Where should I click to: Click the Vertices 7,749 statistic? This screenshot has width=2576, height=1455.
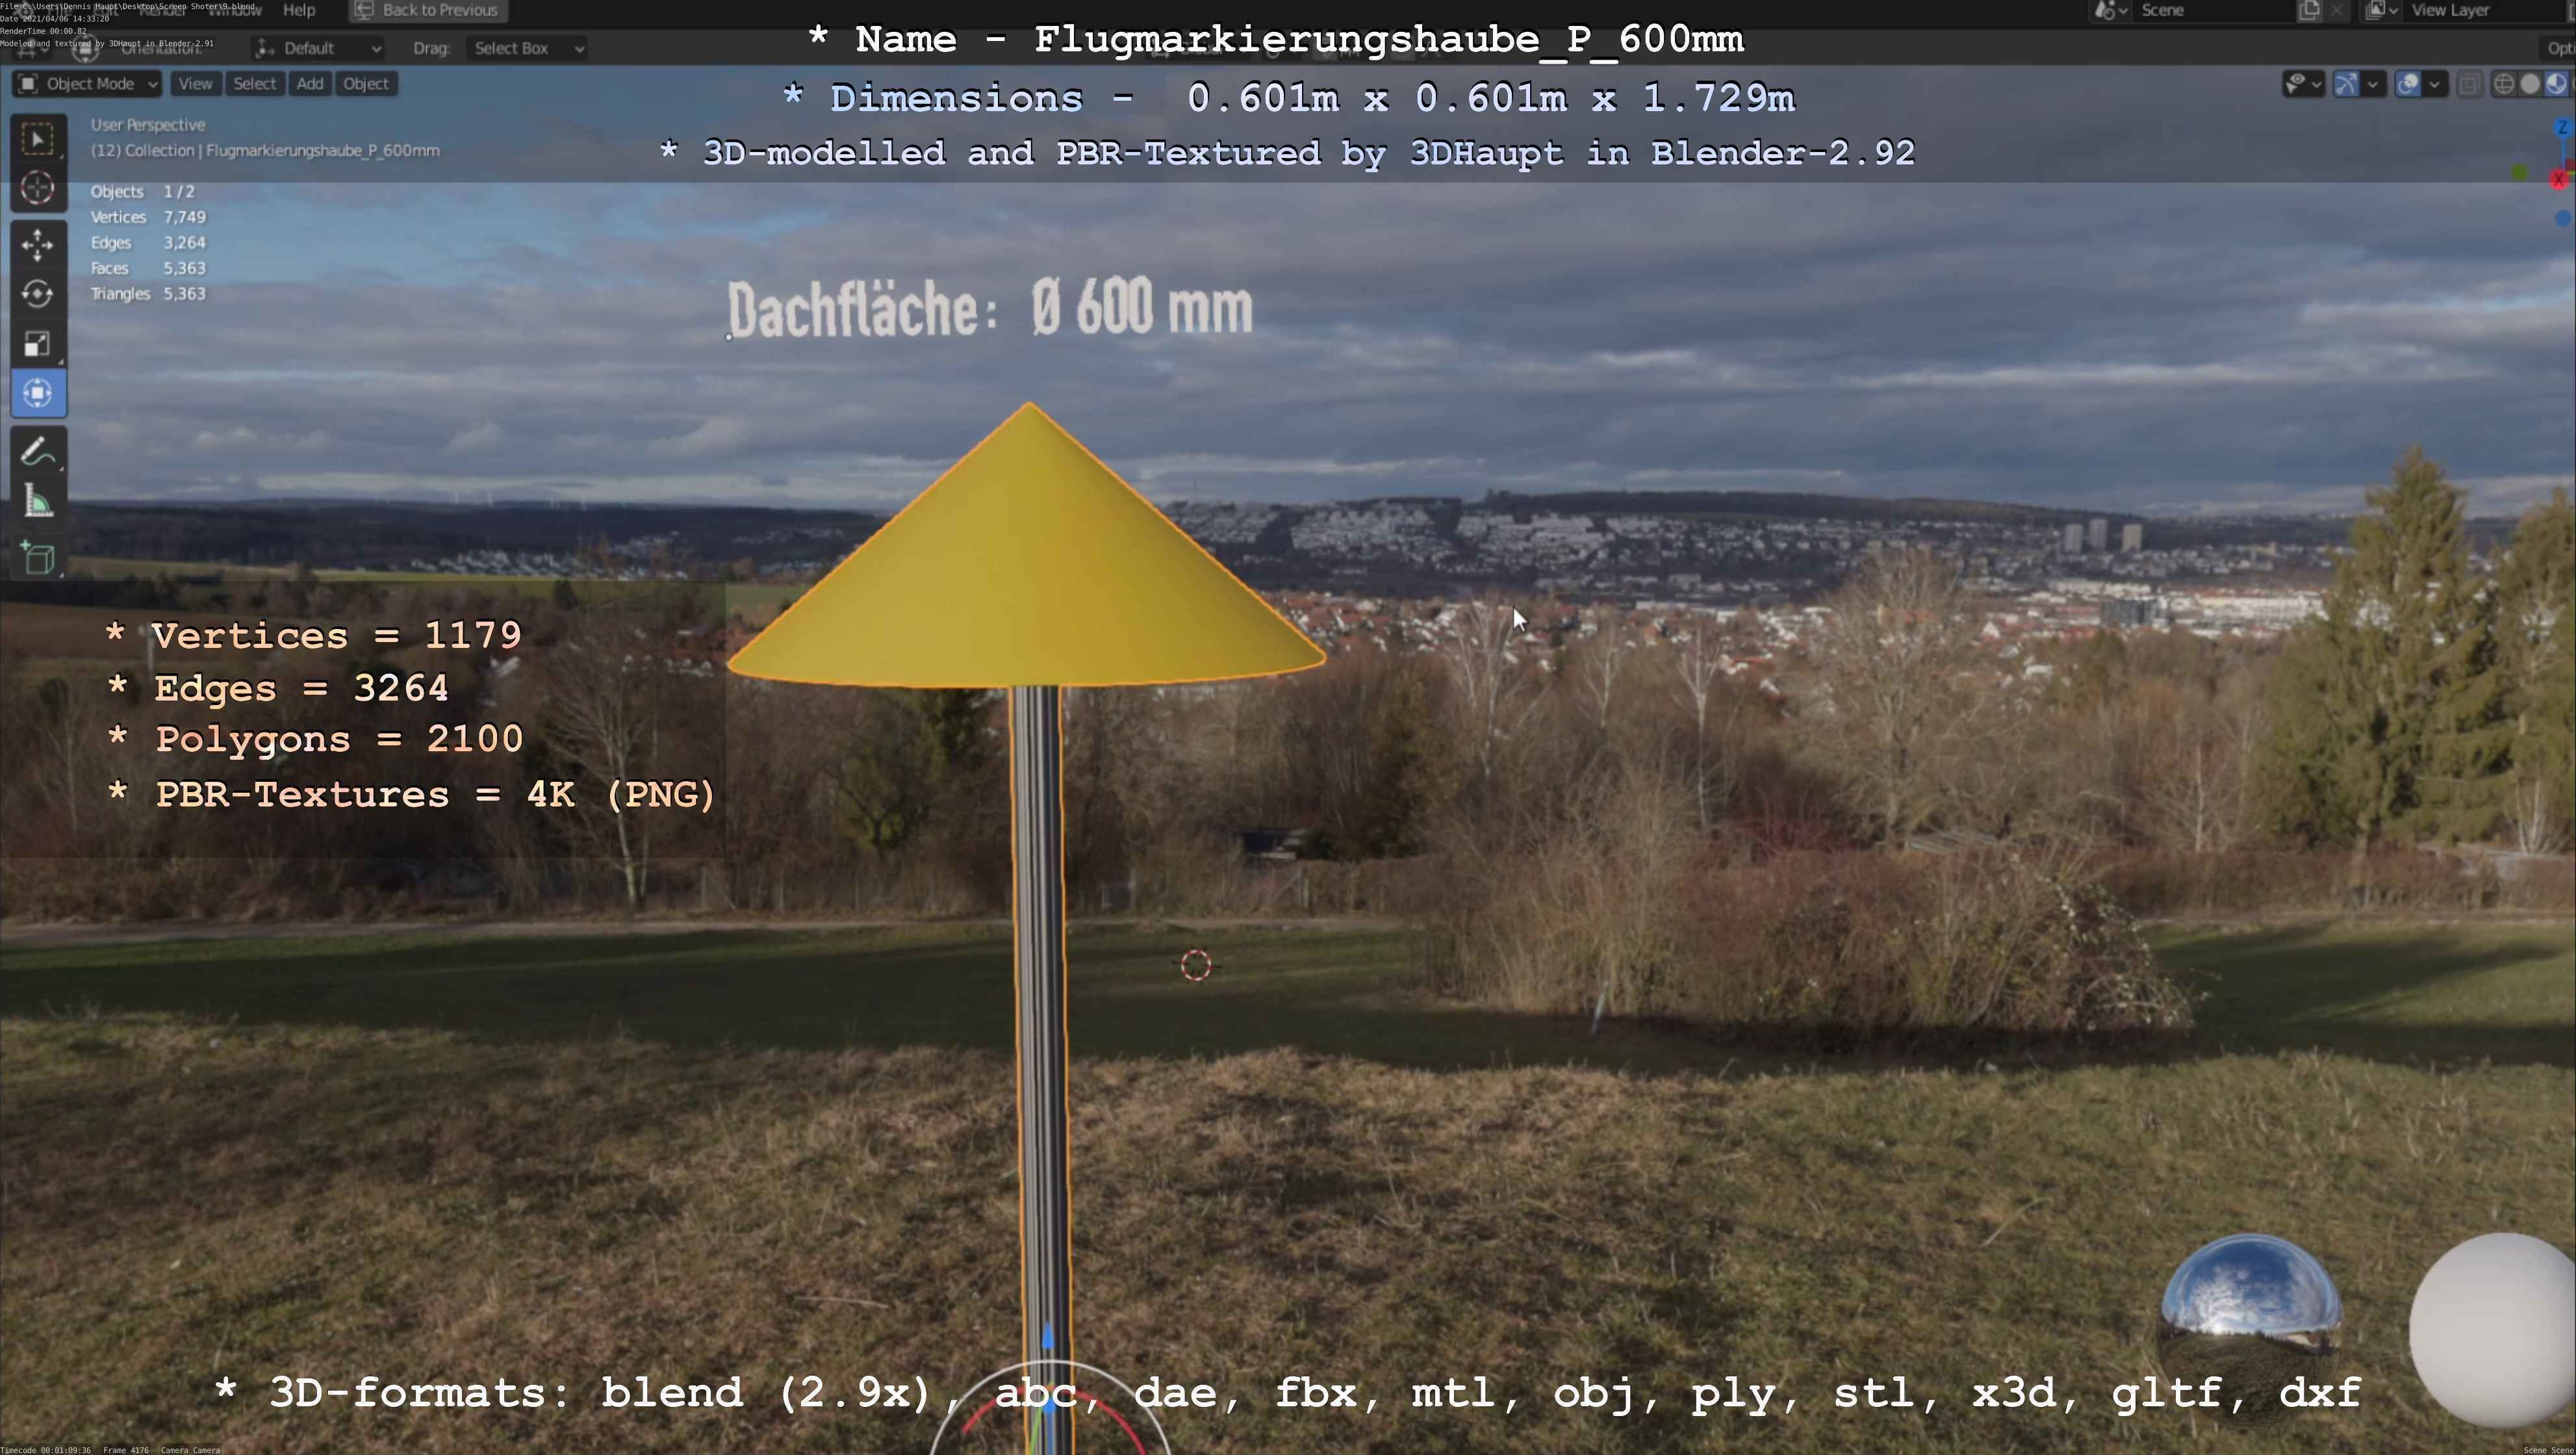click(148, 217)
